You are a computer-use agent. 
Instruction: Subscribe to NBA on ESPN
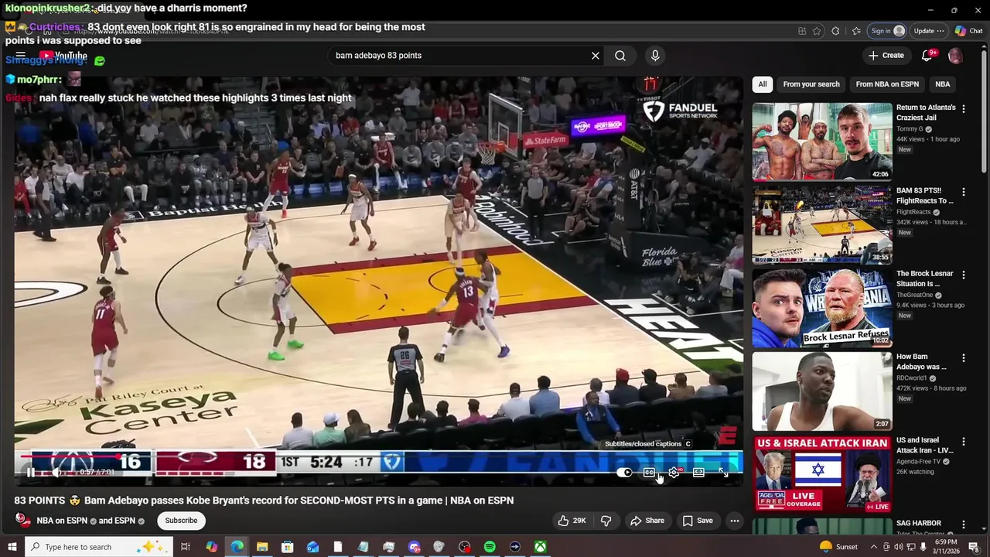point(181,521)
